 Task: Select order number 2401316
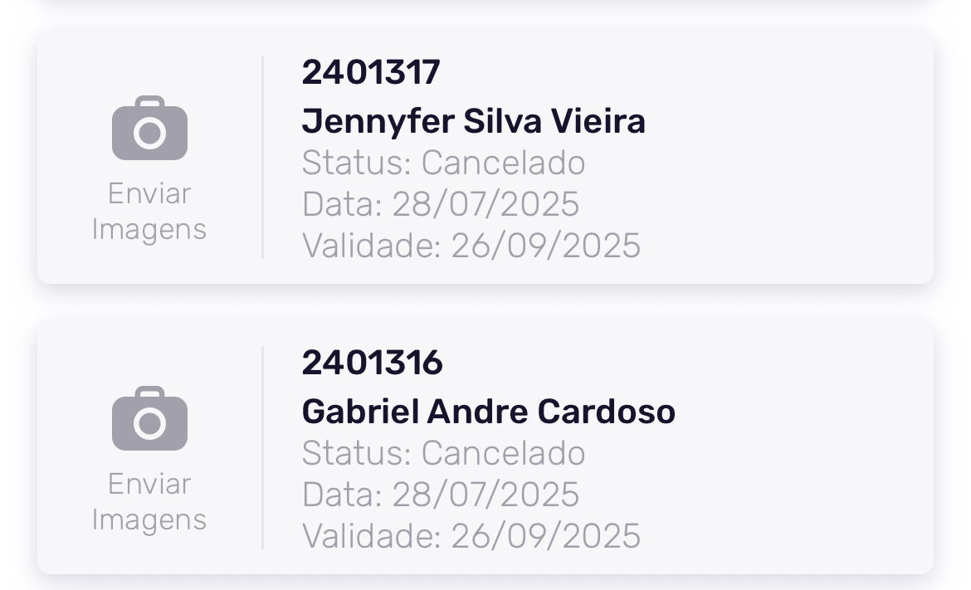coord(372,363)
